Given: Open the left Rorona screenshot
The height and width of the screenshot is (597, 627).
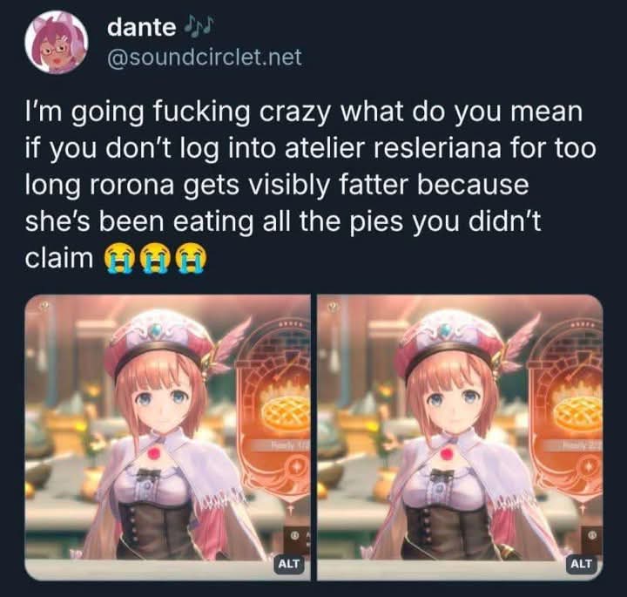Looking at the screenshot, I should (167, 438).
